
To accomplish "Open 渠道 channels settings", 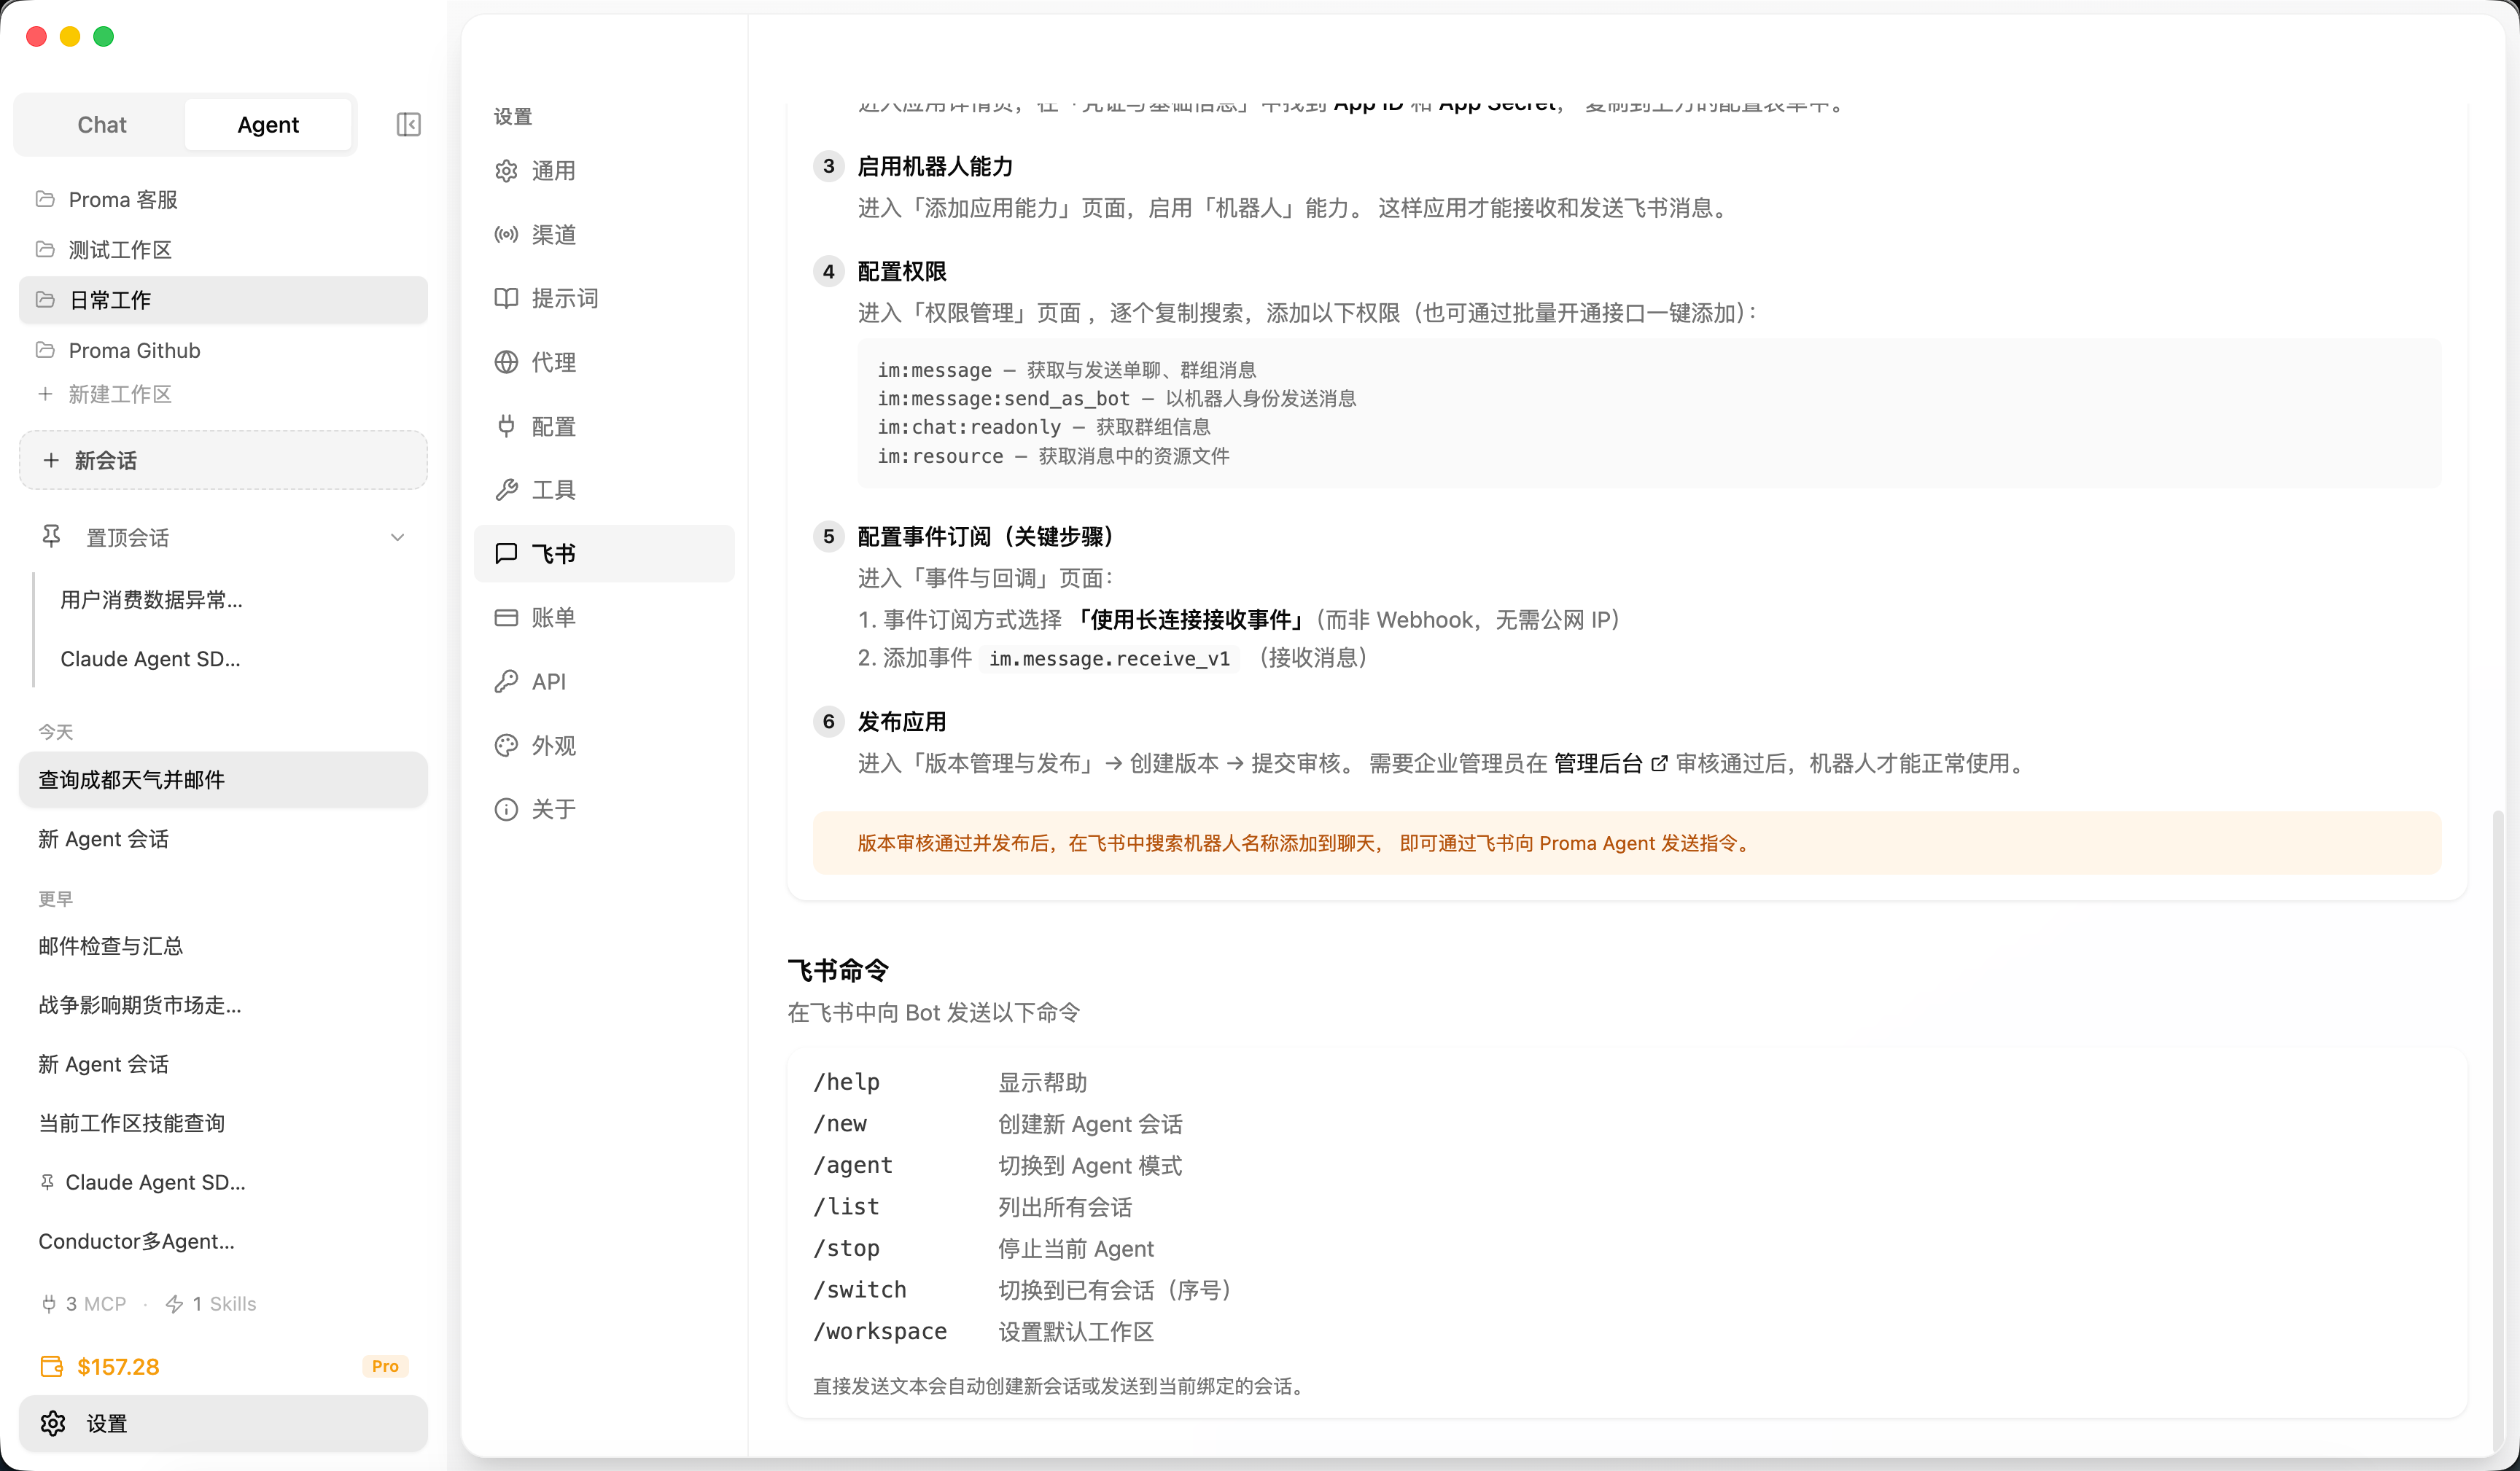I will point(552,235).
